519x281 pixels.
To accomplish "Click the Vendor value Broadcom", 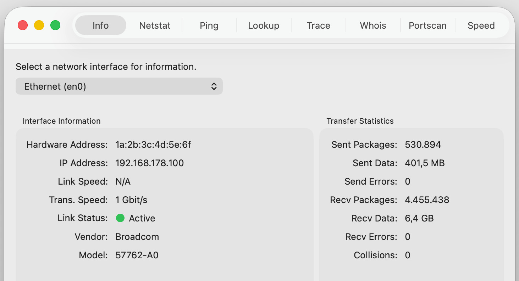I will [x=137, y=237].
